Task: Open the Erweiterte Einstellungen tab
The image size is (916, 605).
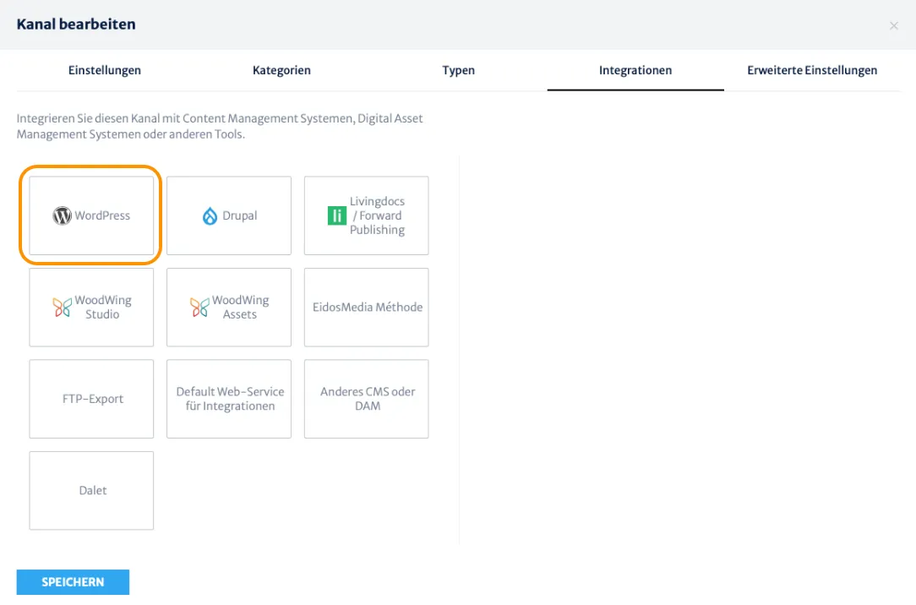Action: (812, 70)
